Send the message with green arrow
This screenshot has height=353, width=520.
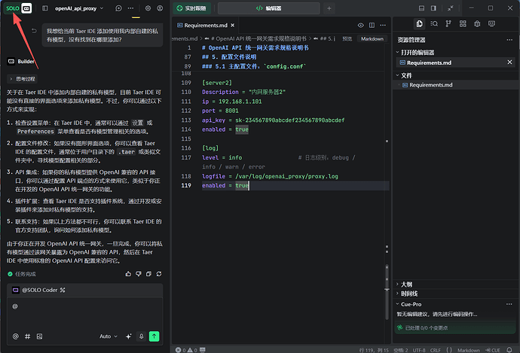click(x=154, y=336)
